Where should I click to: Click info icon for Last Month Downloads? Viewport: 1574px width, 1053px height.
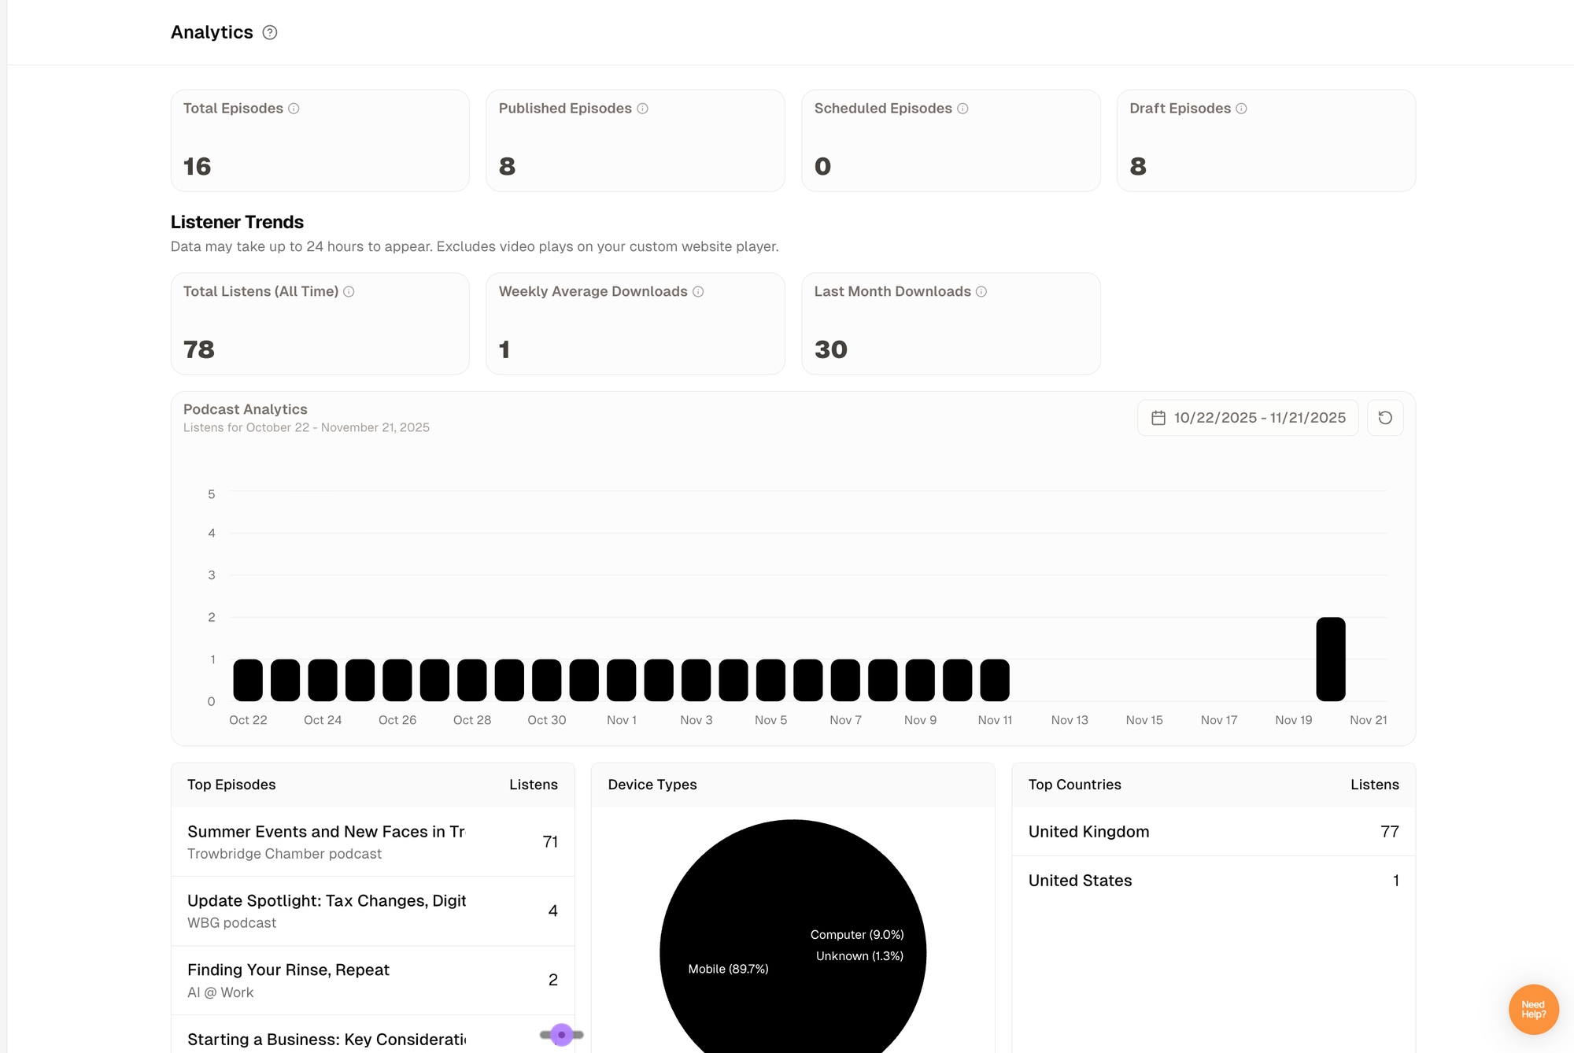(981, 291)
